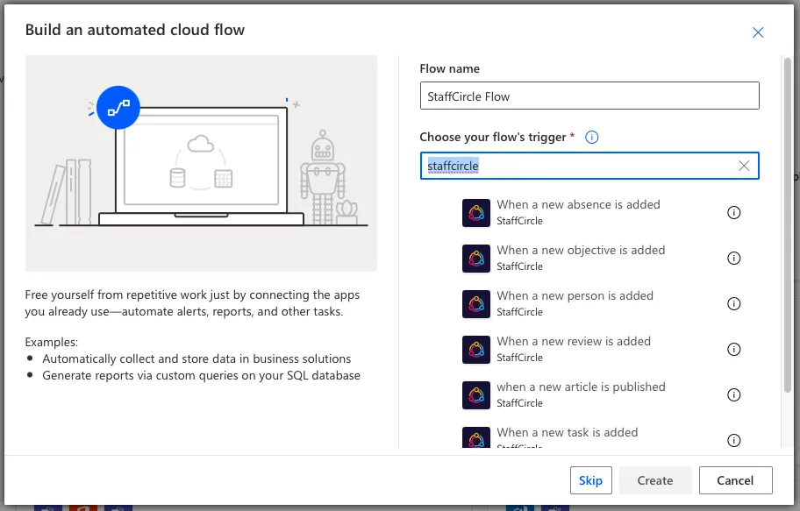Select StaffCircle icon for article published trigger
This screenshot has height=511, width=800.
(476, 395)
